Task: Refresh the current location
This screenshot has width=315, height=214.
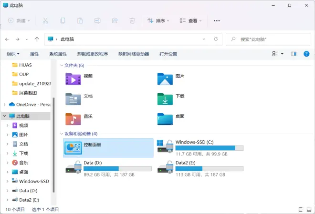Action: [216, 39]
